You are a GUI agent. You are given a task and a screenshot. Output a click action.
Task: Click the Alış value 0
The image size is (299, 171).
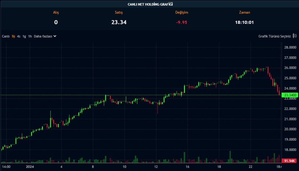tap(56, 22)
